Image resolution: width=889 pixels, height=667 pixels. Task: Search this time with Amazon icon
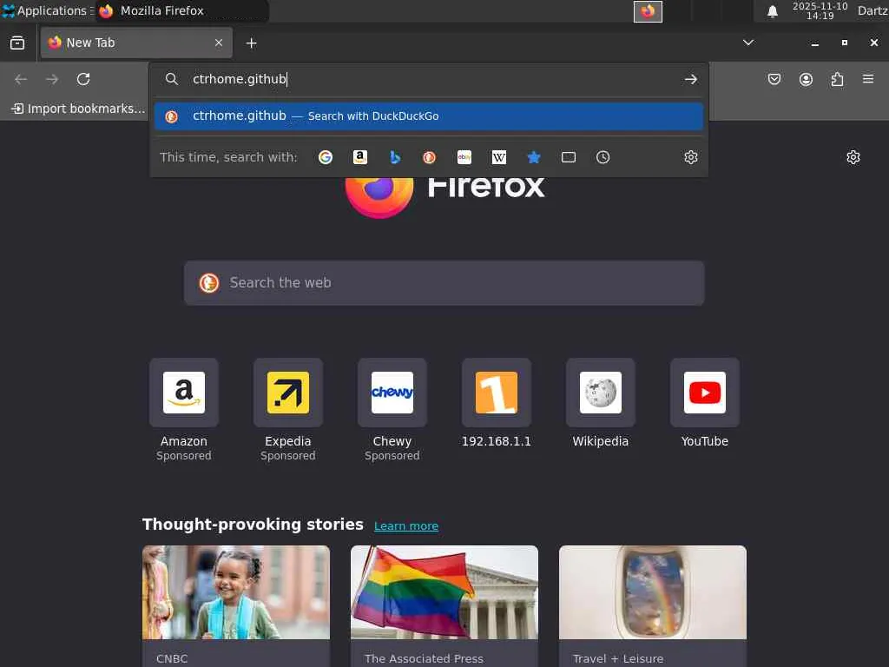(360, 157)
